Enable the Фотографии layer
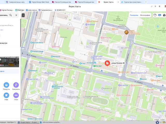 point(145,15)
